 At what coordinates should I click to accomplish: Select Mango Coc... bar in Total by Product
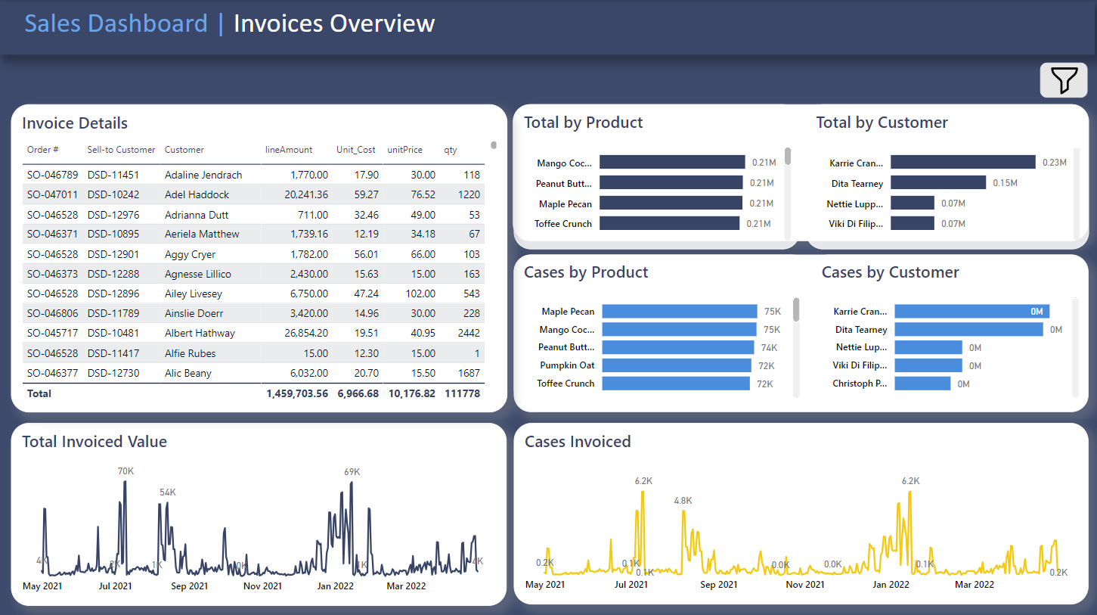tap(672, 163)
